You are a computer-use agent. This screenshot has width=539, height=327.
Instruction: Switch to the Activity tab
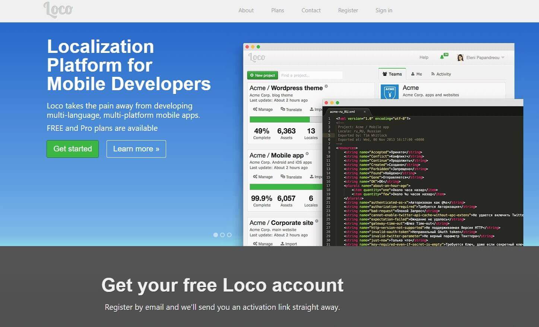tap(441, 74)
